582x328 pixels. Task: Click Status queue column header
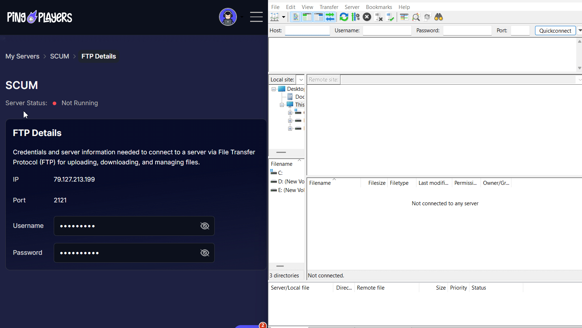[496, 288]
